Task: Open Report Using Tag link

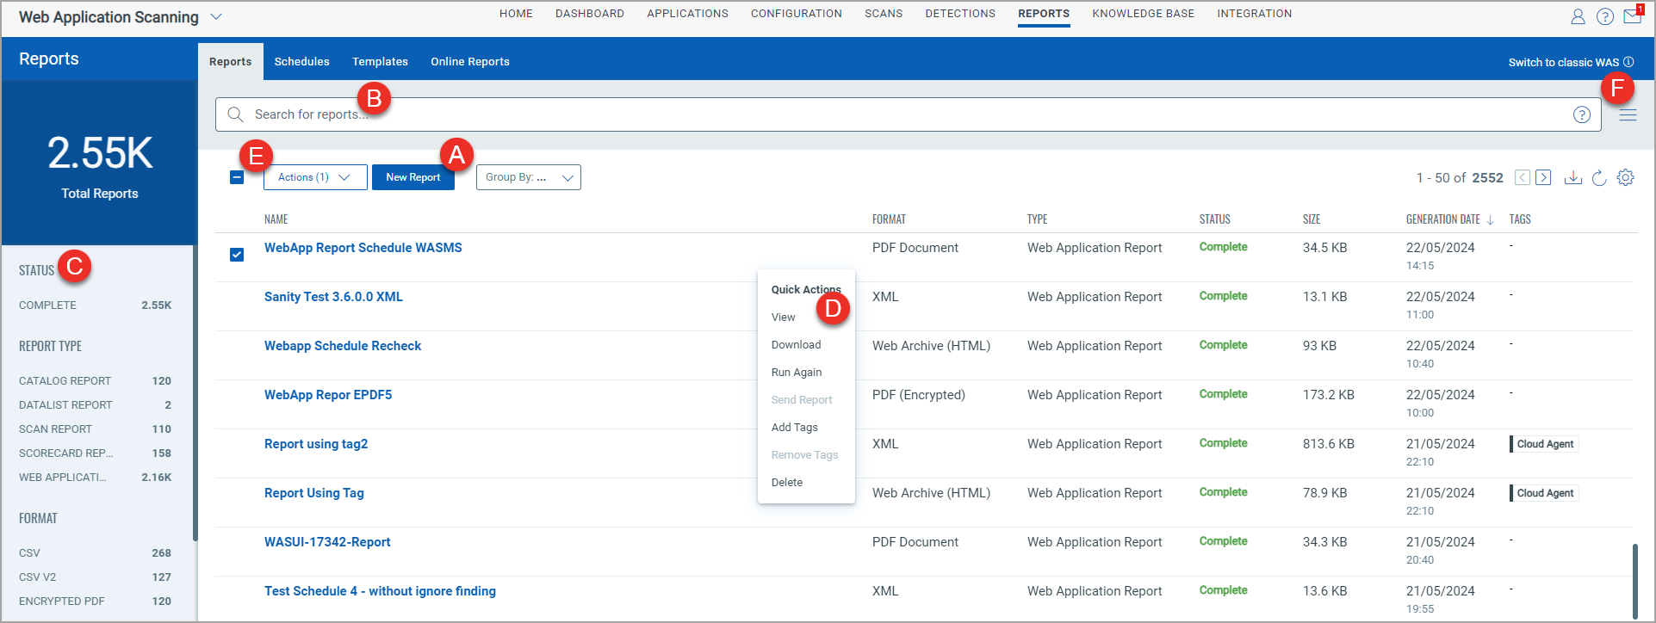Action: point(313,493)
